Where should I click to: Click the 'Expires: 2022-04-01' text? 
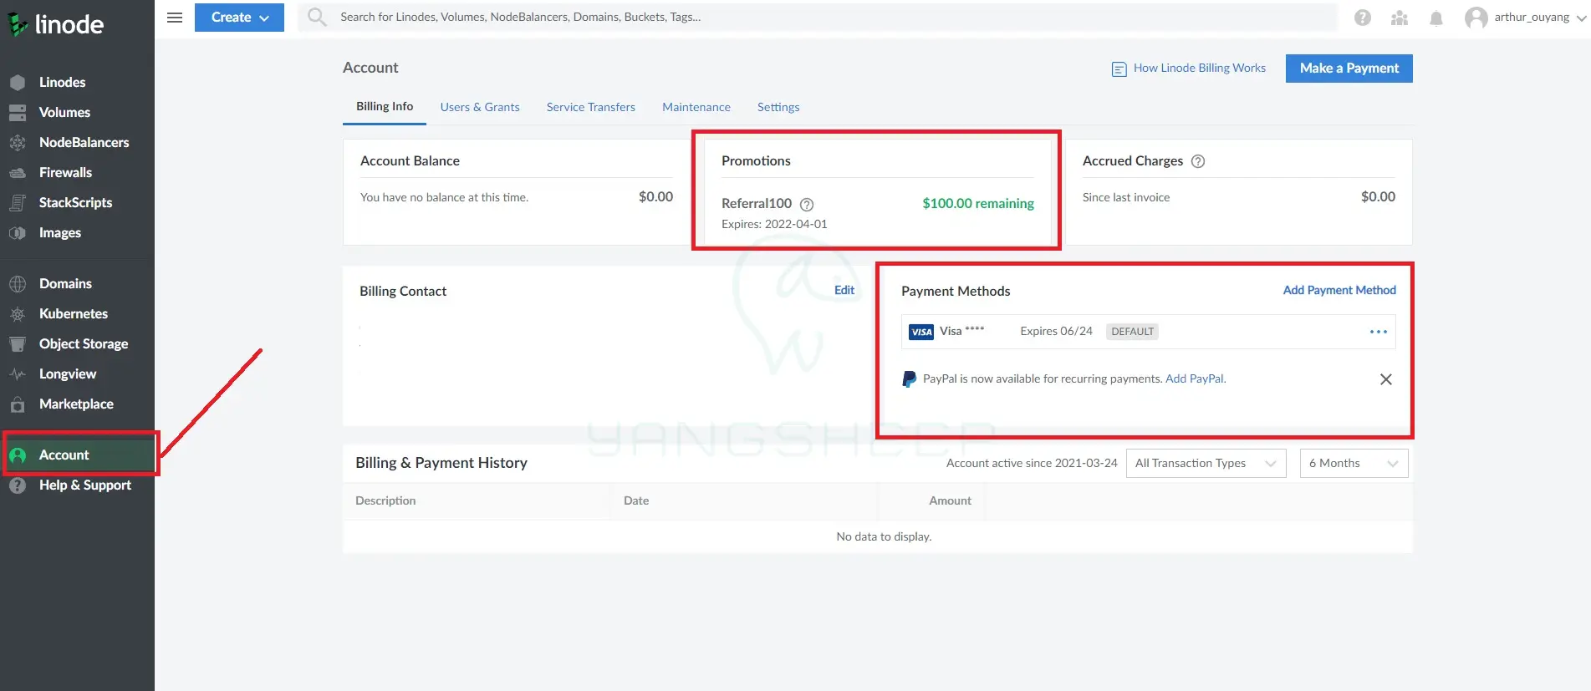(774, 224)
